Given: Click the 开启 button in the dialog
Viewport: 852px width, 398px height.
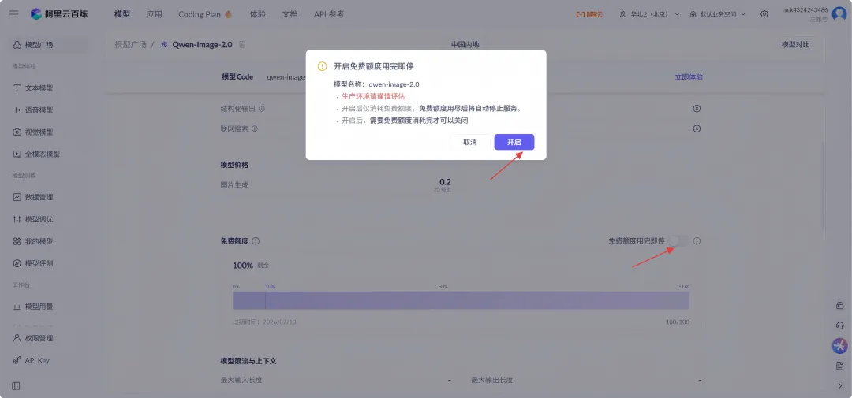Looking at the screenshot, I should pyautogui.click(x=514, y=143).
